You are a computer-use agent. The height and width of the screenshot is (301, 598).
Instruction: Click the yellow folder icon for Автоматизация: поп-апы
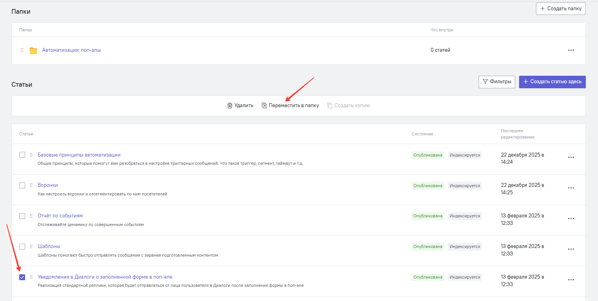(x=33, y=50)
